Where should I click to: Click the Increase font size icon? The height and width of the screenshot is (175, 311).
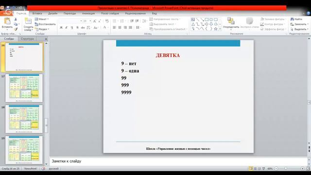pyautogui.click(x=95, y=21)
